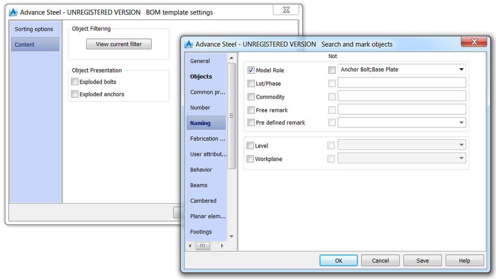Image resolution: width=496 pixels, height=279 pixels.
Task: Click the category list horizontal scrollbar thumb
Action: click(203, 246)
